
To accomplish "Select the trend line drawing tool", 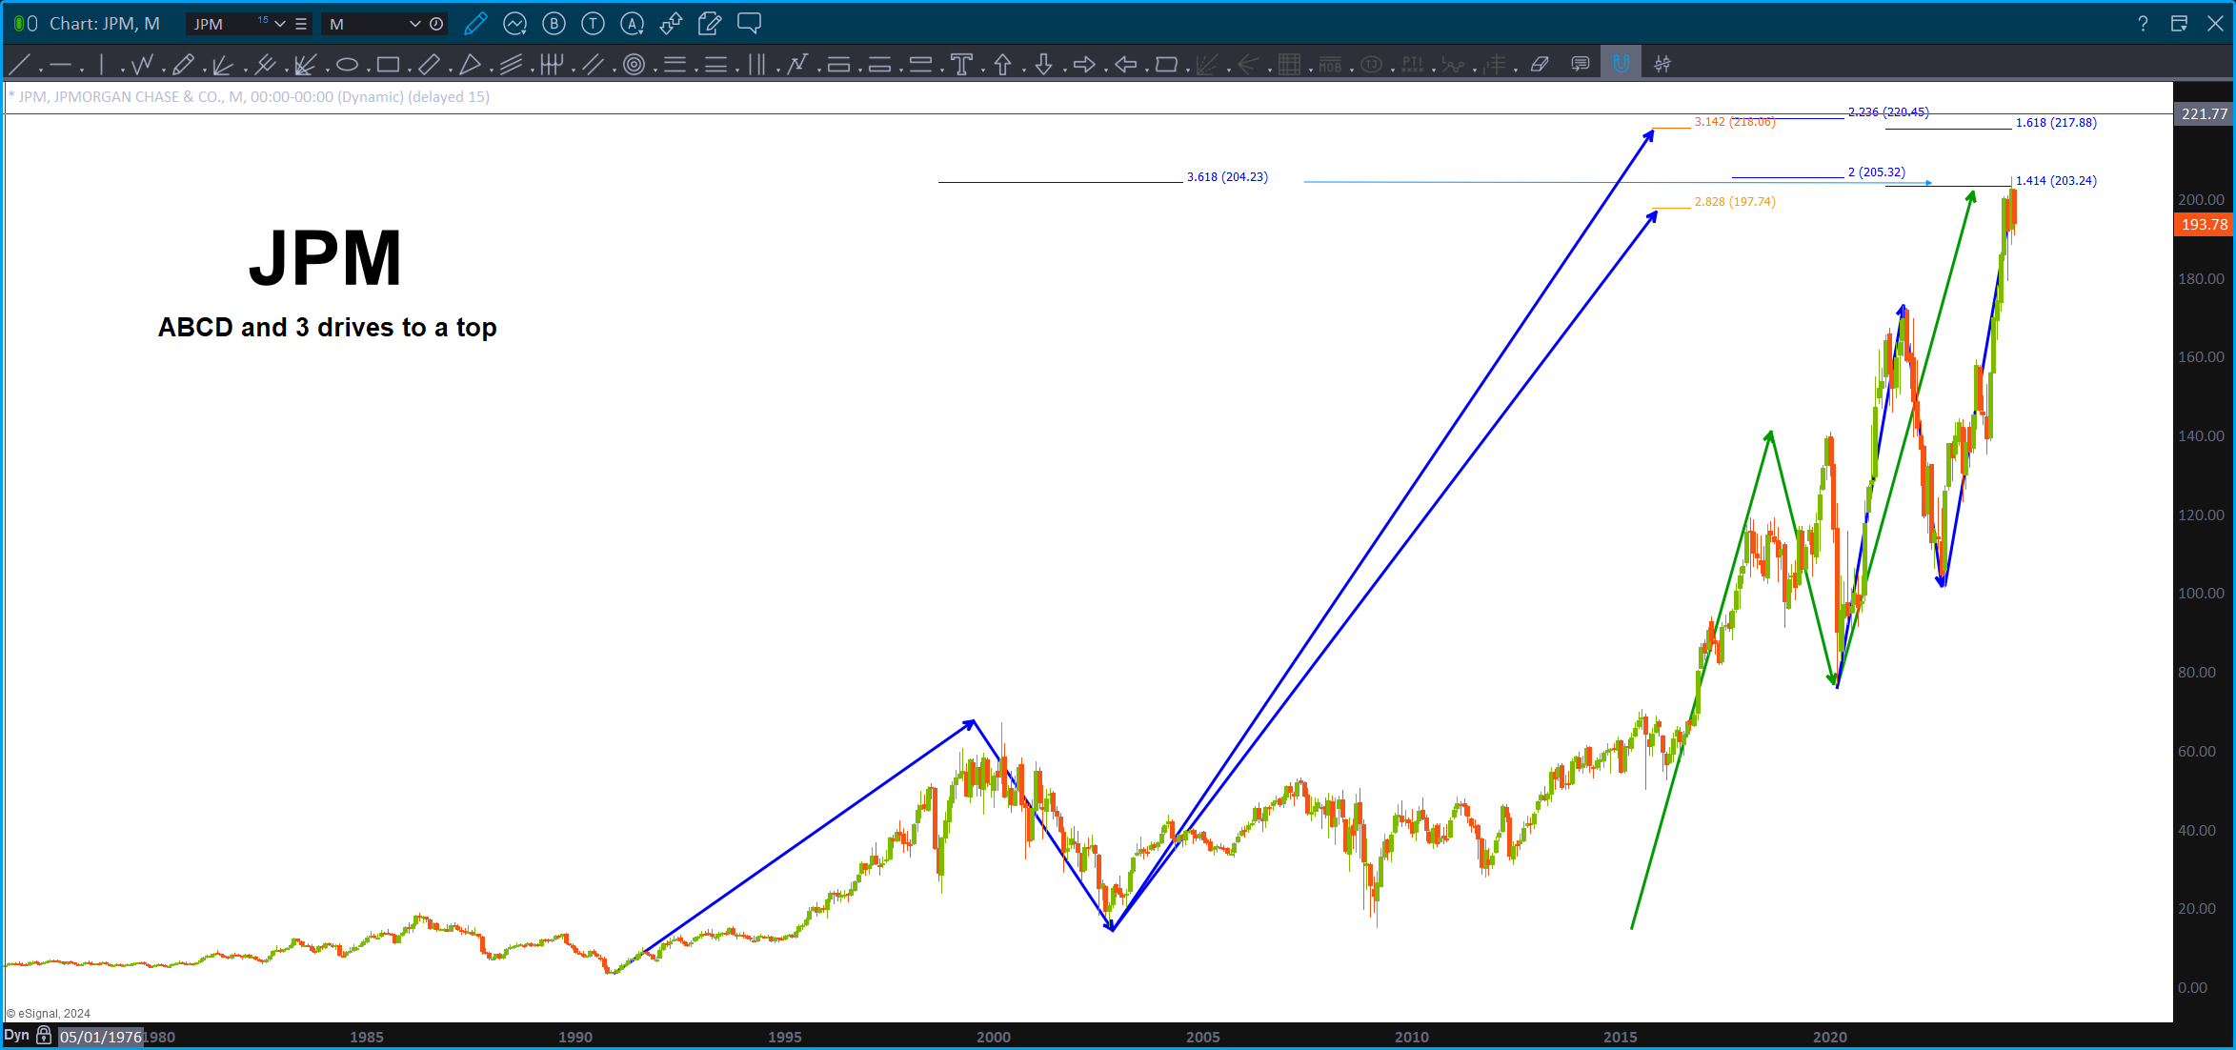I will [20, 65].
